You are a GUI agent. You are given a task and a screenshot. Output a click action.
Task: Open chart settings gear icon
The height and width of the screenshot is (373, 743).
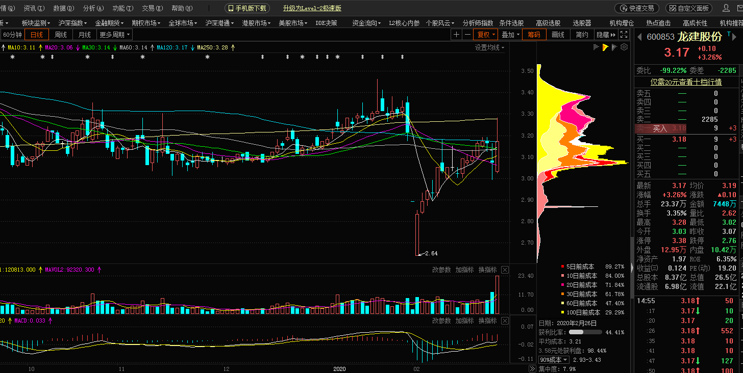coord(623,47)
